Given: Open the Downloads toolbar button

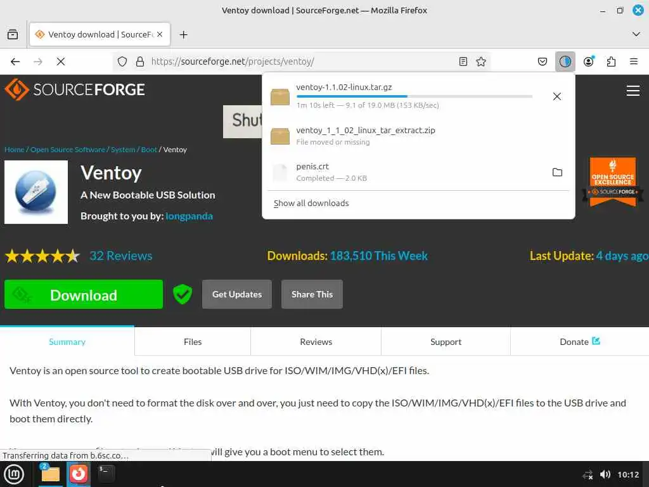Looking at the screenshot, I should coord(565,62).
